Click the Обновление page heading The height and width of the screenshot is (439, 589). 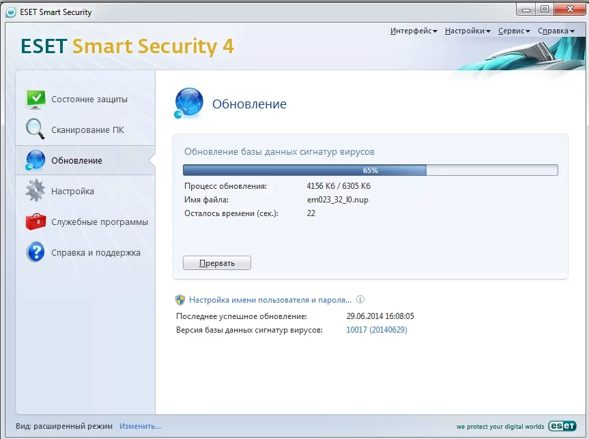click(249, 104)
